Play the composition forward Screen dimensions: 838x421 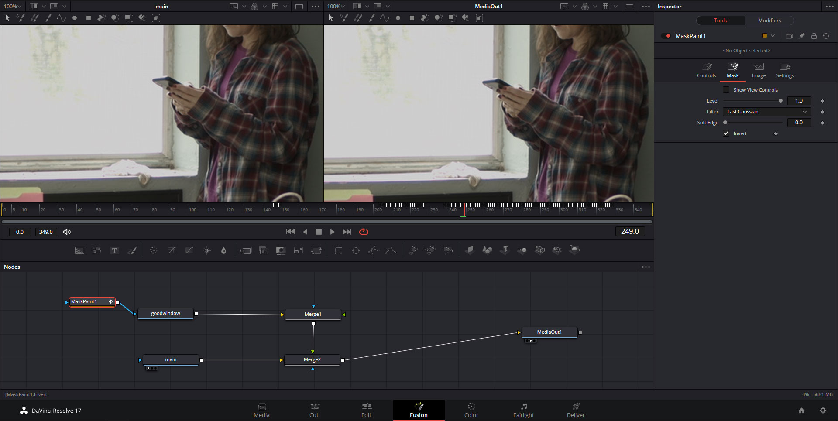coord(333,232)
